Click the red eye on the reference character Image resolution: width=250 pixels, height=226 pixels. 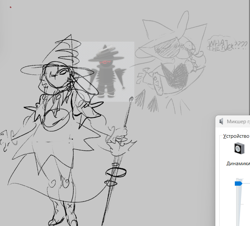105,62
